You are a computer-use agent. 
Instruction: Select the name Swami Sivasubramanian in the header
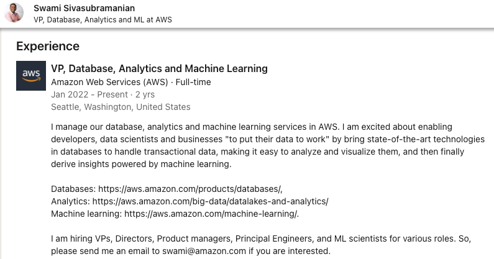point(84,8)
